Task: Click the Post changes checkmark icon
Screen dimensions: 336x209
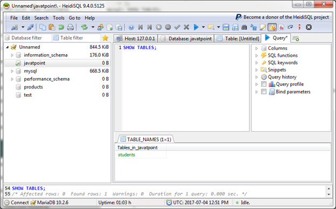Action: [177, 27]
